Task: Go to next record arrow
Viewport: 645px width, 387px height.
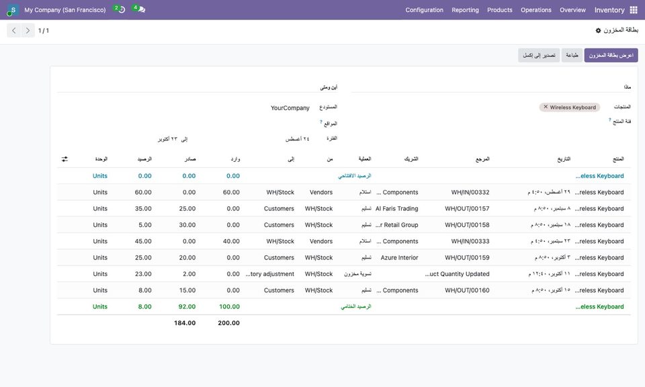Action: pyautogui.click(x=28, y=30)
